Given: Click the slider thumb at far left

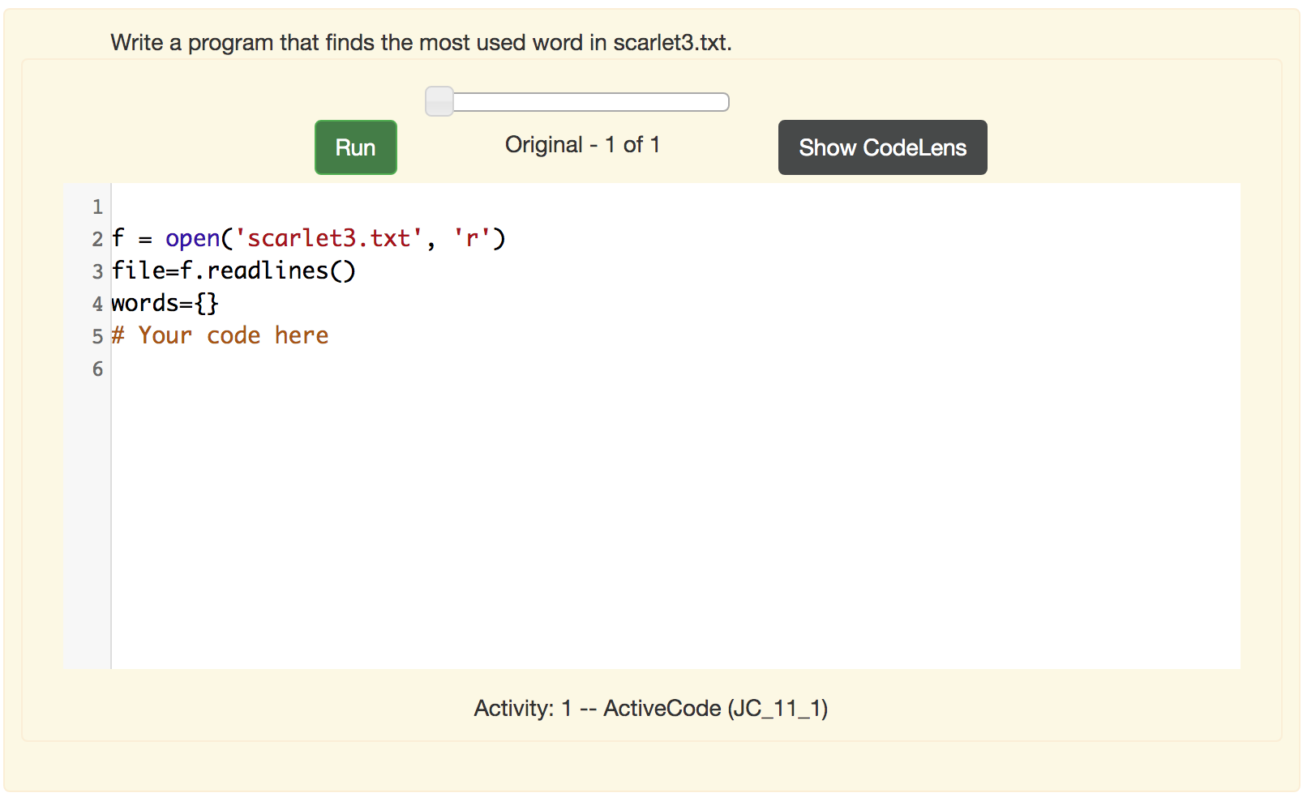Looking at the screenshot, I should [x=439, y=100].
